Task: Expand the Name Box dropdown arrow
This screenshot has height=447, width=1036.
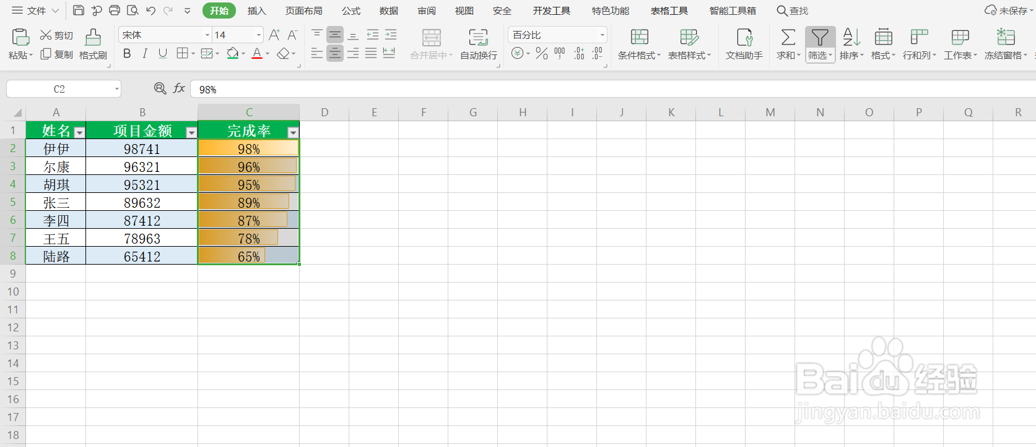Action: (116, 89)
